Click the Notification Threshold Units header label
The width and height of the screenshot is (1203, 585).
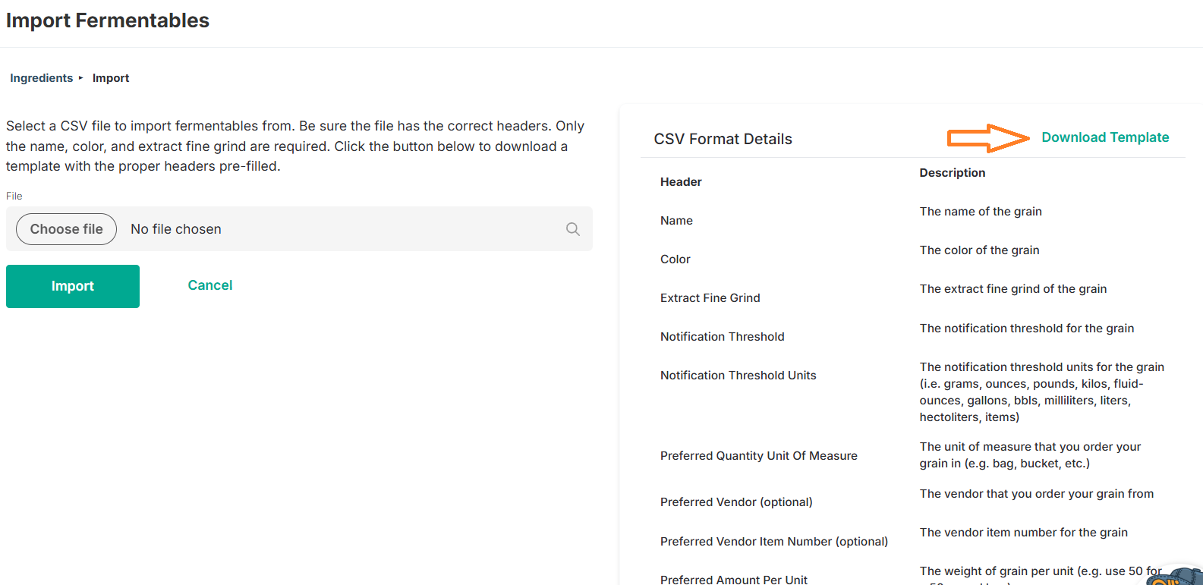738,376
